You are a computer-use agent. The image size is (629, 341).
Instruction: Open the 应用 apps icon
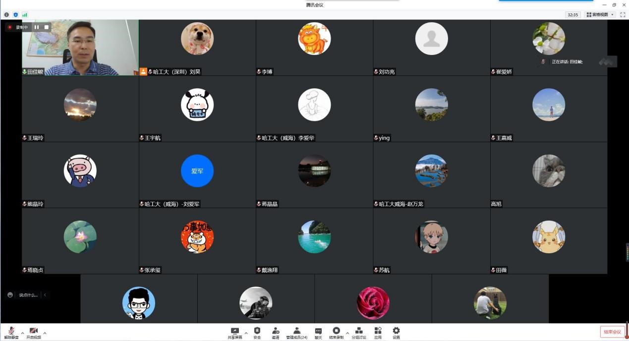[378, 332]
